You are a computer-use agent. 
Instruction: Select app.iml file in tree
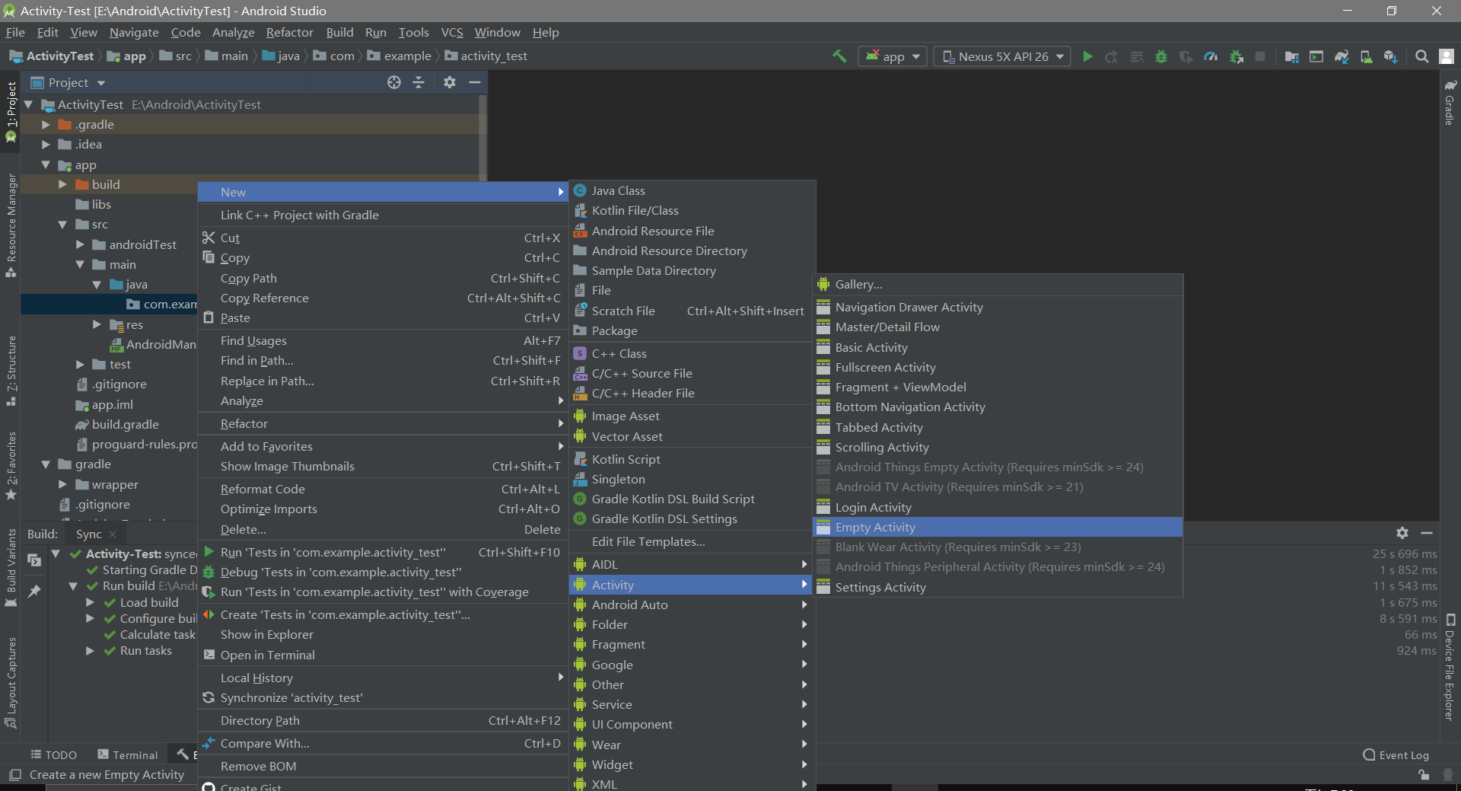click(104, 404)
